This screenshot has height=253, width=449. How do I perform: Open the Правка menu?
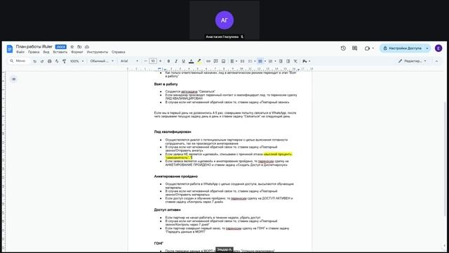click(x=34, y=52)
